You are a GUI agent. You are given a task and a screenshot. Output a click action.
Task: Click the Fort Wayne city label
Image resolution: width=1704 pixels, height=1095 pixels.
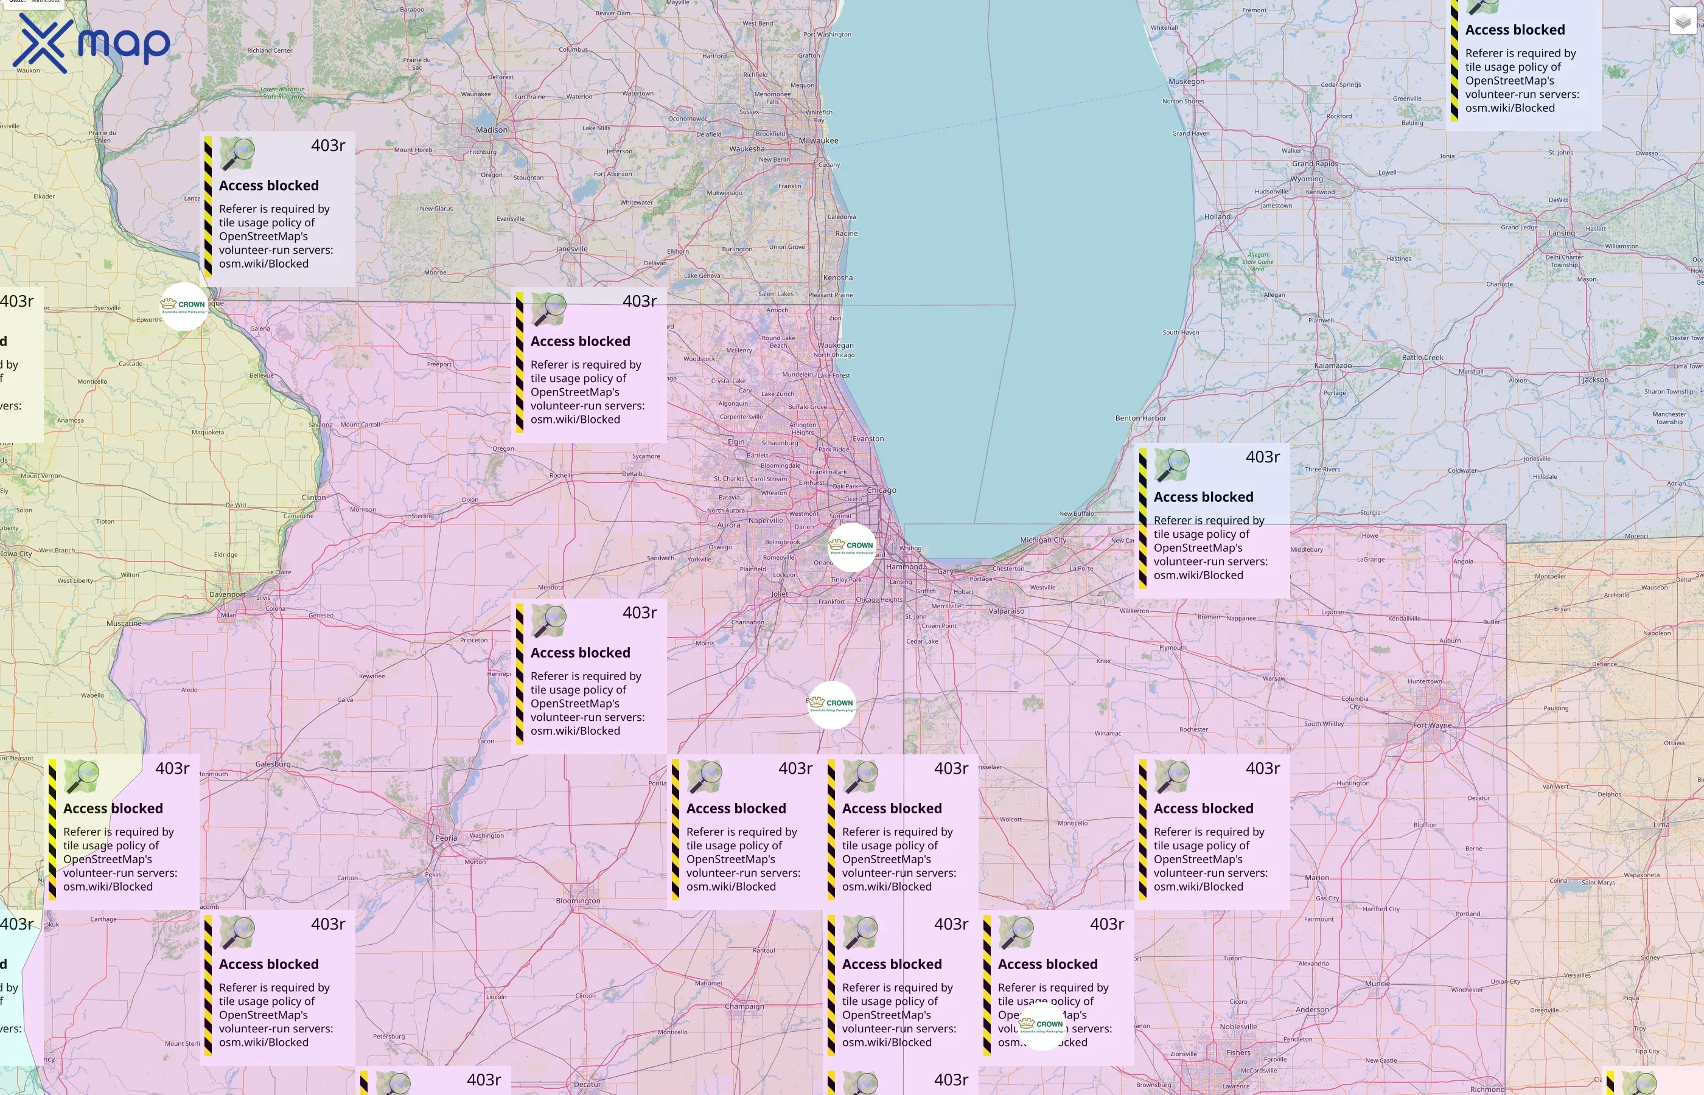[1433, 725]
